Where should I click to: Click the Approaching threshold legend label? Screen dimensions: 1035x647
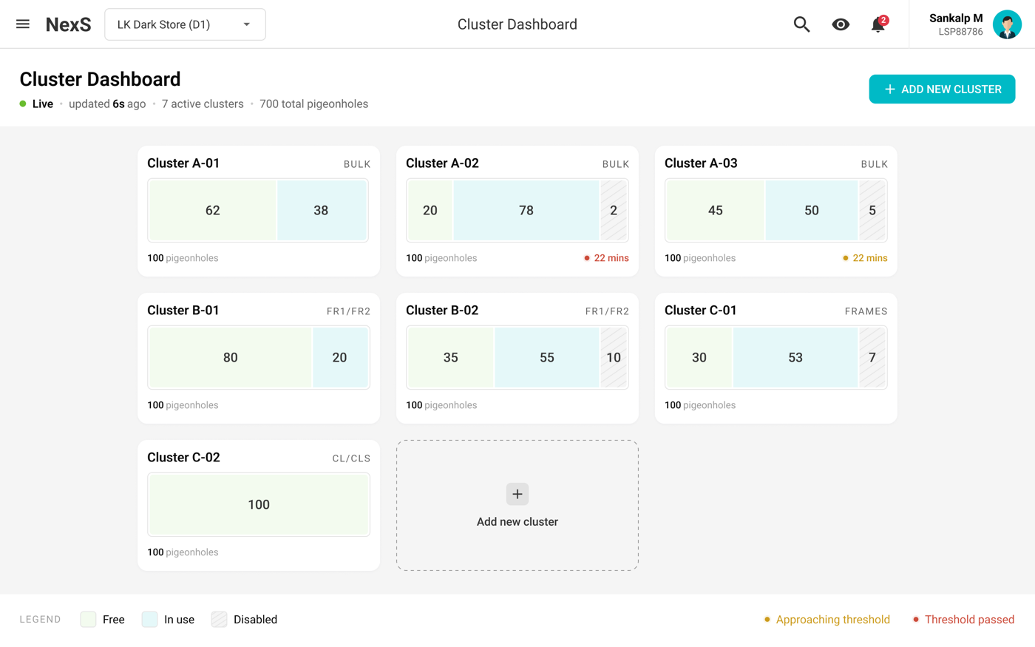coord(832,620)
